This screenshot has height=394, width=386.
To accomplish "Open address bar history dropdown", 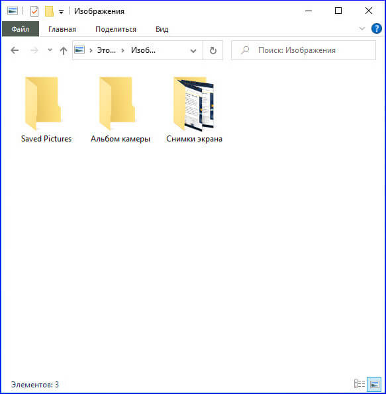I will [x=193, y=51].
